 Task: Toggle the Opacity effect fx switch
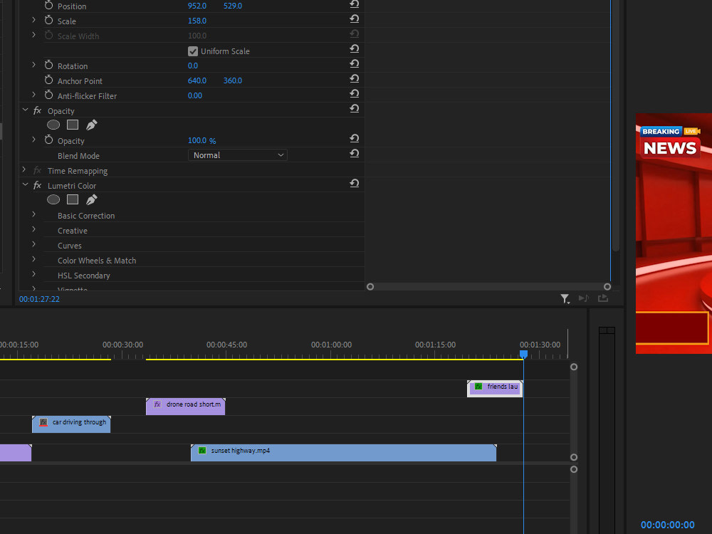coord(37,110)
